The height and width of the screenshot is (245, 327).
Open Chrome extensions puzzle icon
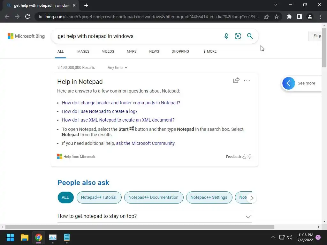point(289,17)
